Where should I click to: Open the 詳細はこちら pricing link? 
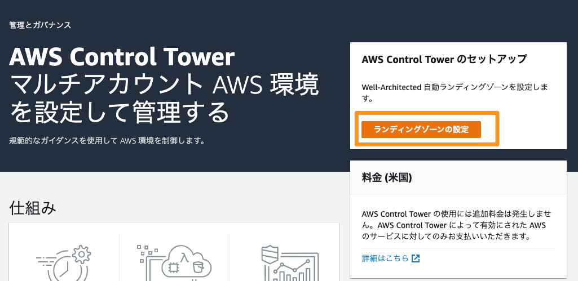pyautogui.click(x=385, y=258)
